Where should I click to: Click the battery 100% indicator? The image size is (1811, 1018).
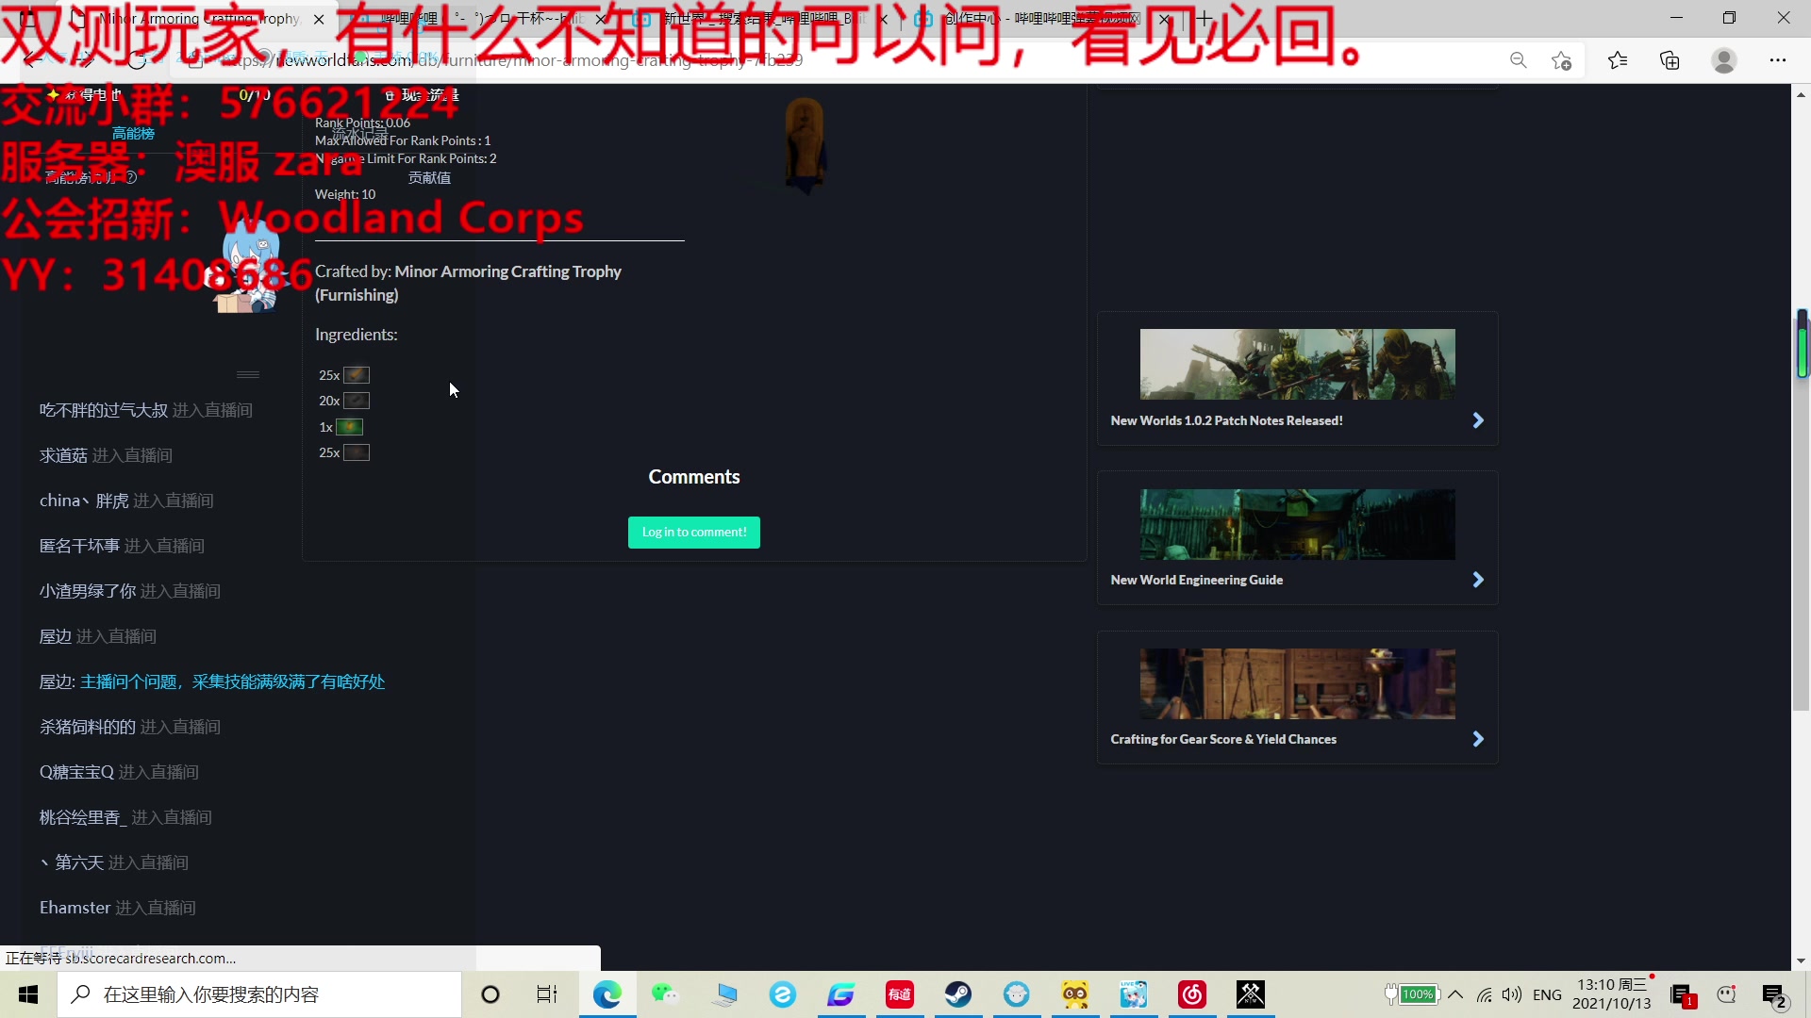click(x=1412, y=994)
